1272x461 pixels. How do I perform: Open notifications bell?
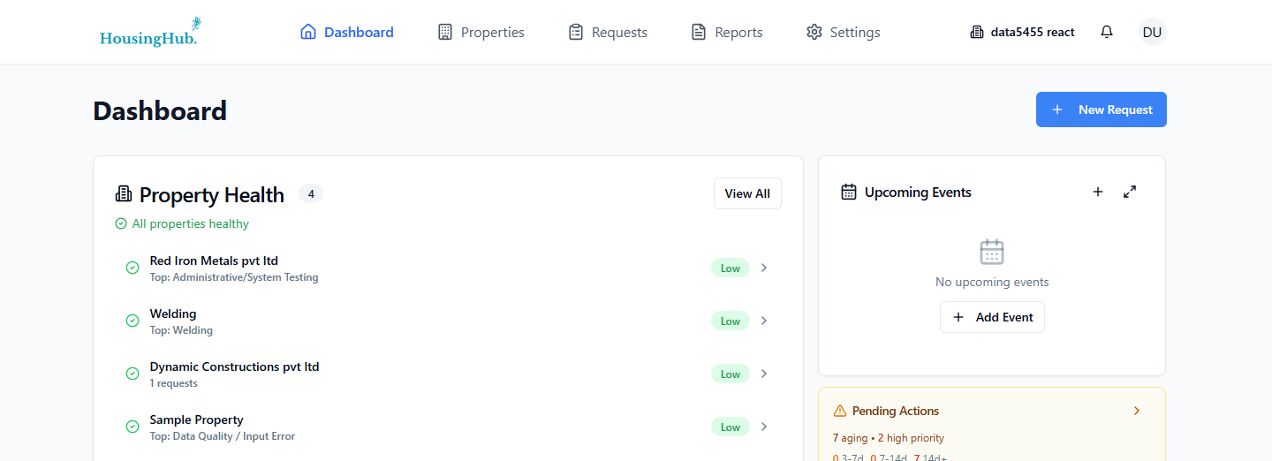coord(1107,32)
